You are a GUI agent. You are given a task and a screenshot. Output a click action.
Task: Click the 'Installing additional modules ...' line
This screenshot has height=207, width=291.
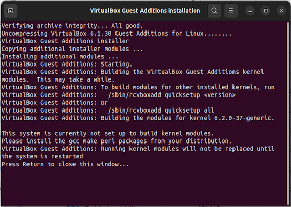click(60, 56)
